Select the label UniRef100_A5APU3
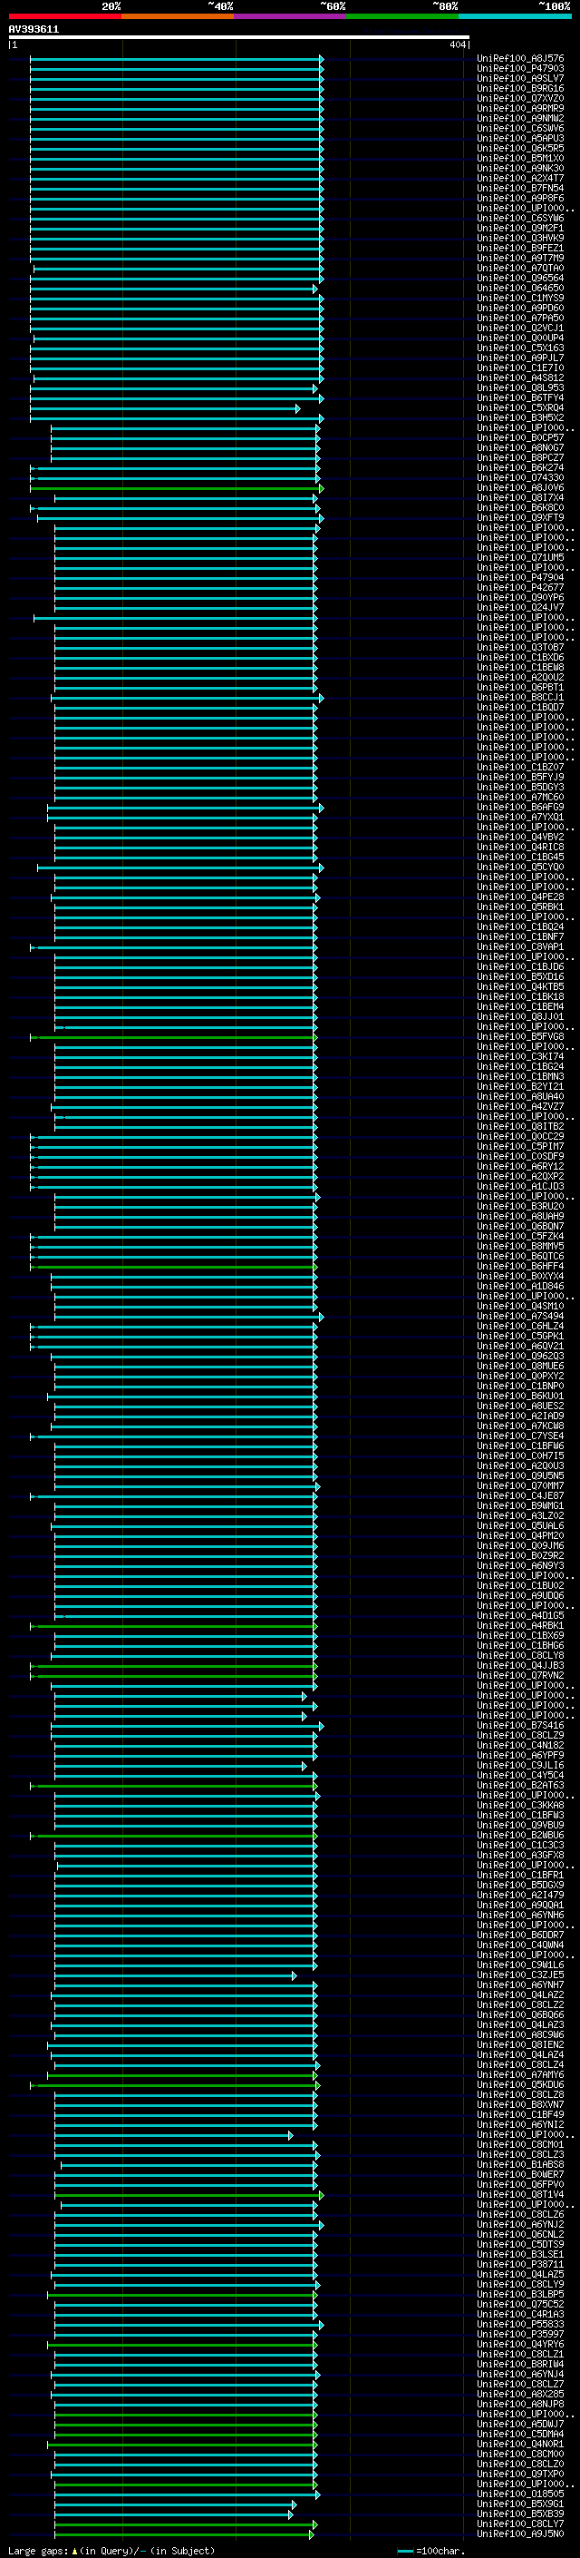Image resolution: width=580 pixels, height=2558 pixels. 520,138
